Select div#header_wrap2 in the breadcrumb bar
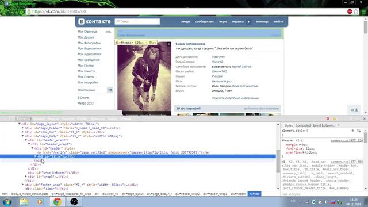 [187, 194]
